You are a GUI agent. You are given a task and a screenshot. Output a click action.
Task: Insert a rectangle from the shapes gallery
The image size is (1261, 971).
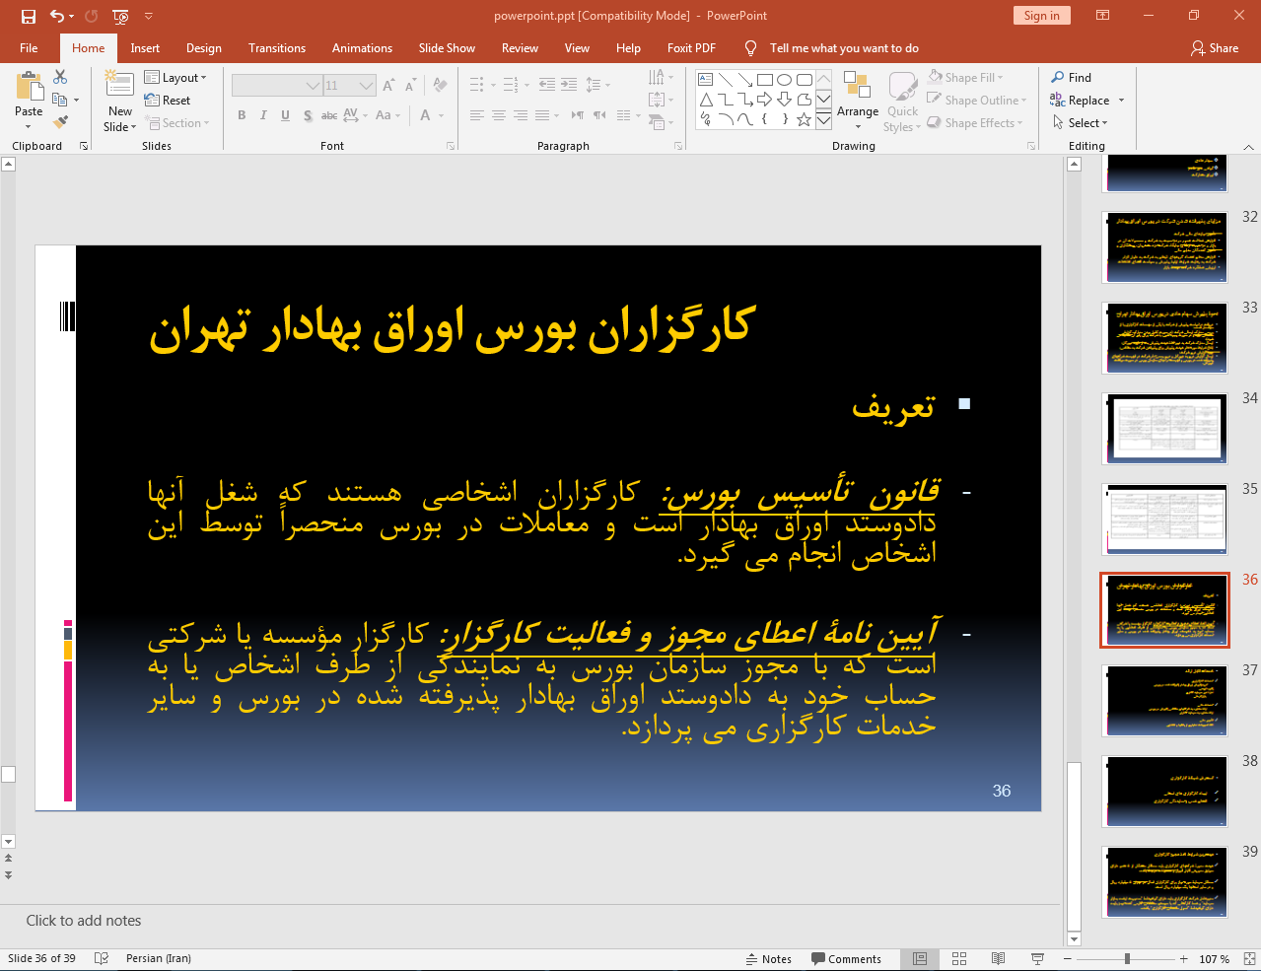(765, 80)
